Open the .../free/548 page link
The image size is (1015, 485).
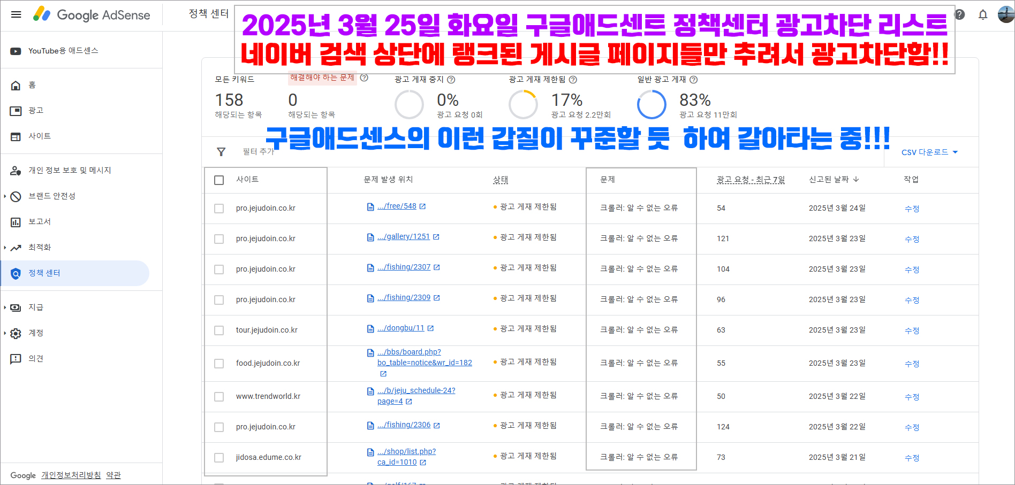click(x=397, y=206)
